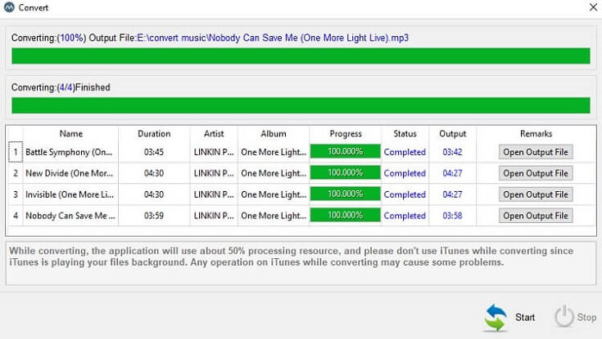Click the "Convert" window title text

34,7
